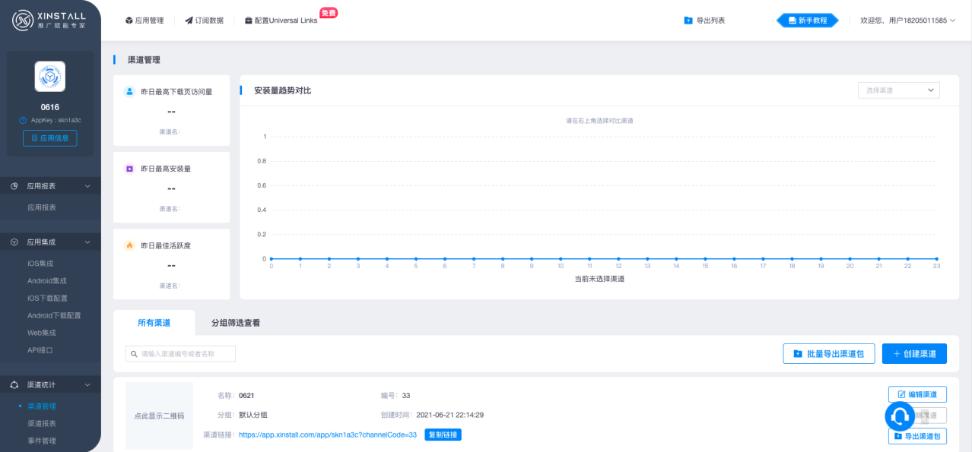Click the 昨日最高安装量 purple icon
The image size is (972, 452).
(x=129, y=169)
